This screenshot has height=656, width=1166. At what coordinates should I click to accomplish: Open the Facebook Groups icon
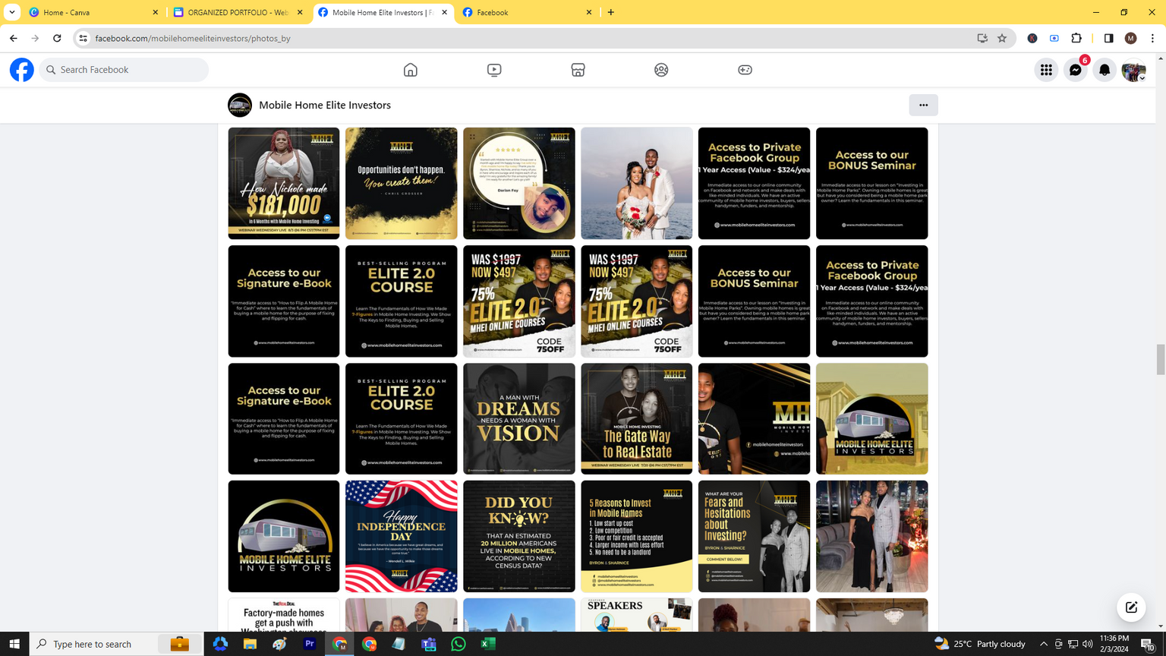[661, 70]
